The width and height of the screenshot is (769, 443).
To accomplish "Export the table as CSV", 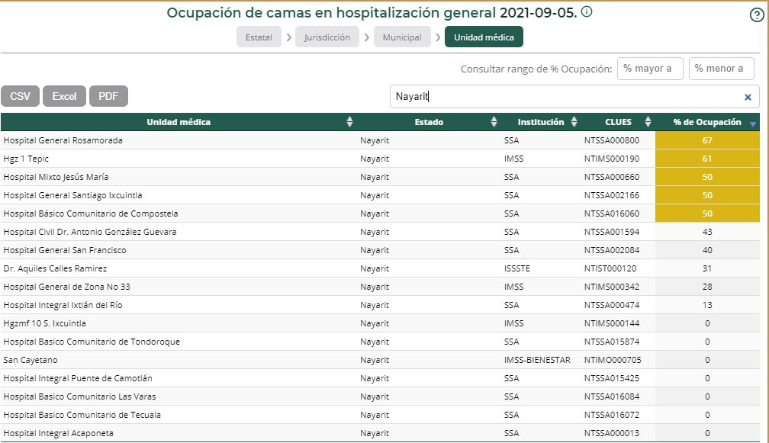I will pyautogui.click(x=21, y=95).
